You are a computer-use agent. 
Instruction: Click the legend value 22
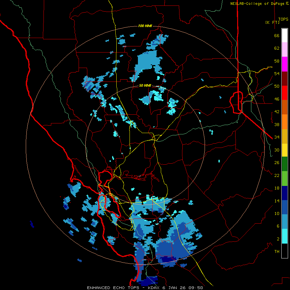(277, 176)
